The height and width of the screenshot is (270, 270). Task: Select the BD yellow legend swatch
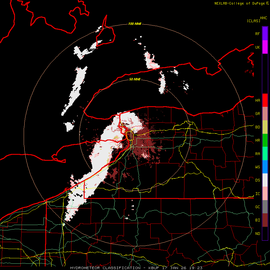265,127
